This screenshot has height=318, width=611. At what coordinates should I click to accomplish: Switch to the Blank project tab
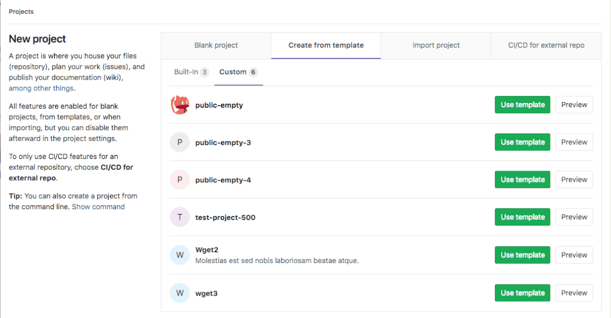pos(216,45)
